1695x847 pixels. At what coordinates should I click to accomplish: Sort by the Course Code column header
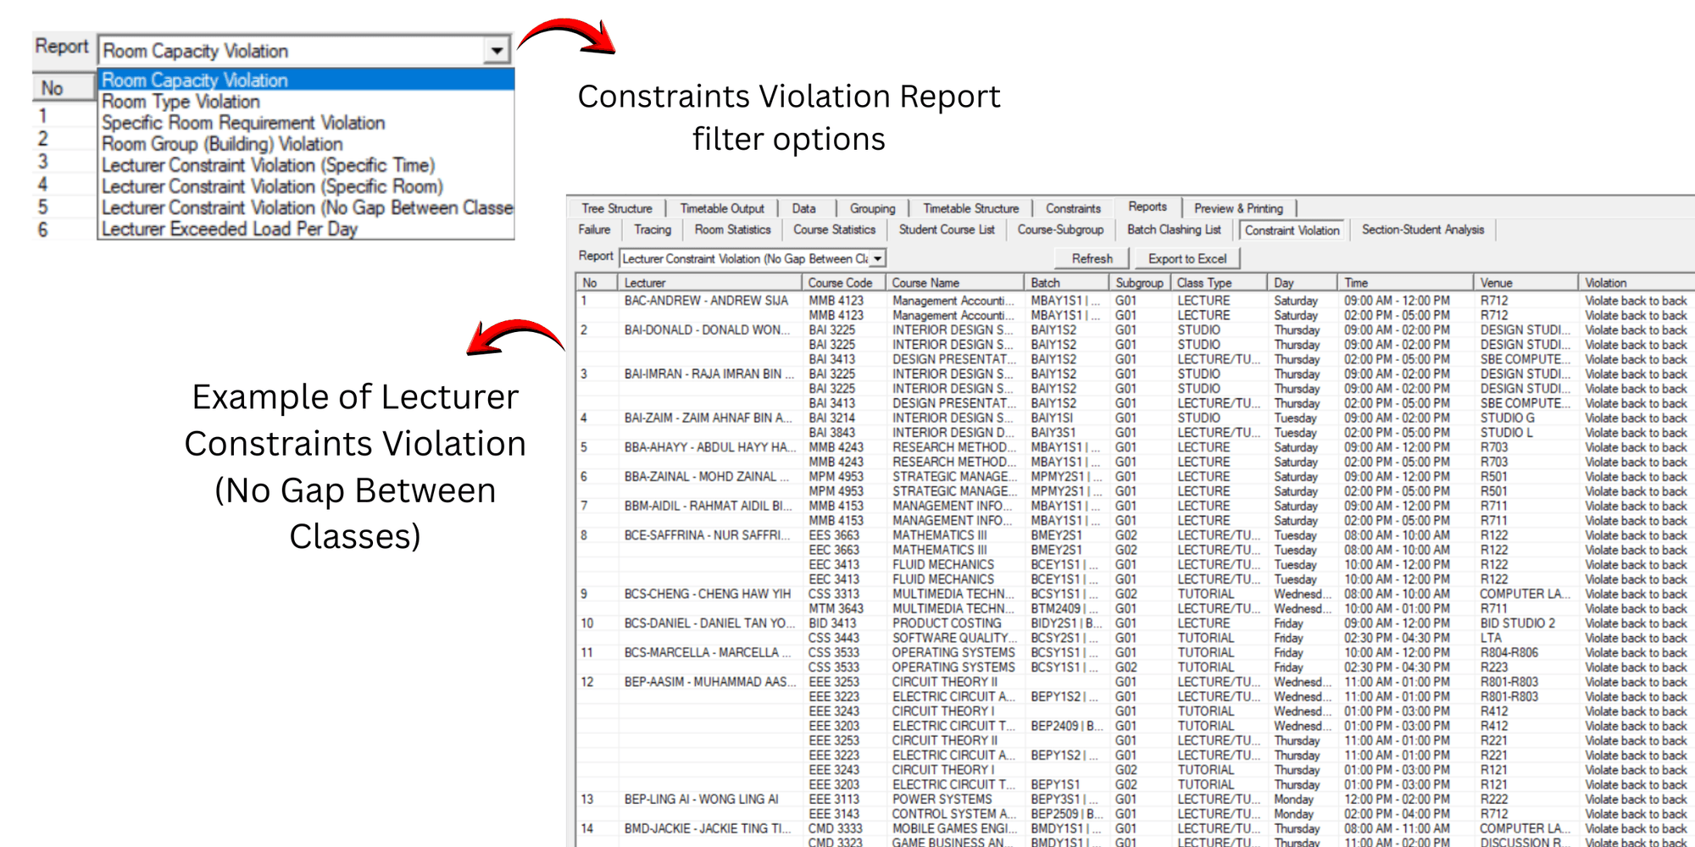[843, 283]
